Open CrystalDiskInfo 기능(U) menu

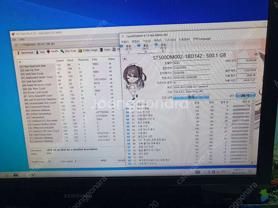(x=147, y=41)
